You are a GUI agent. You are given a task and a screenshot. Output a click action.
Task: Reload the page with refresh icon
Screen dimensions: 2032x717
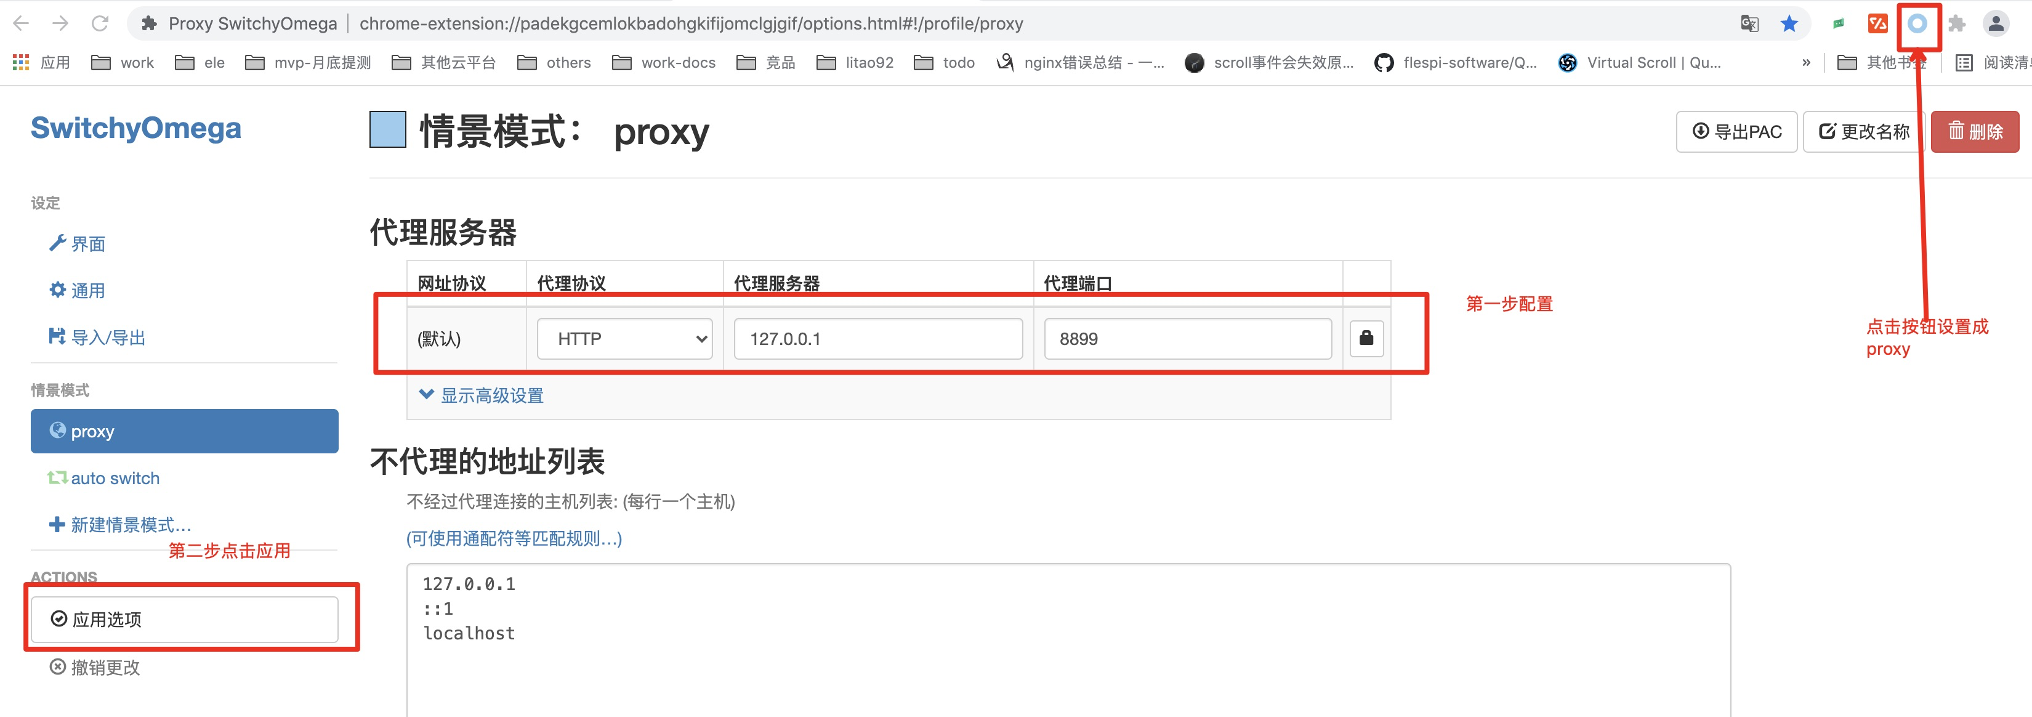tap(100, 23)
